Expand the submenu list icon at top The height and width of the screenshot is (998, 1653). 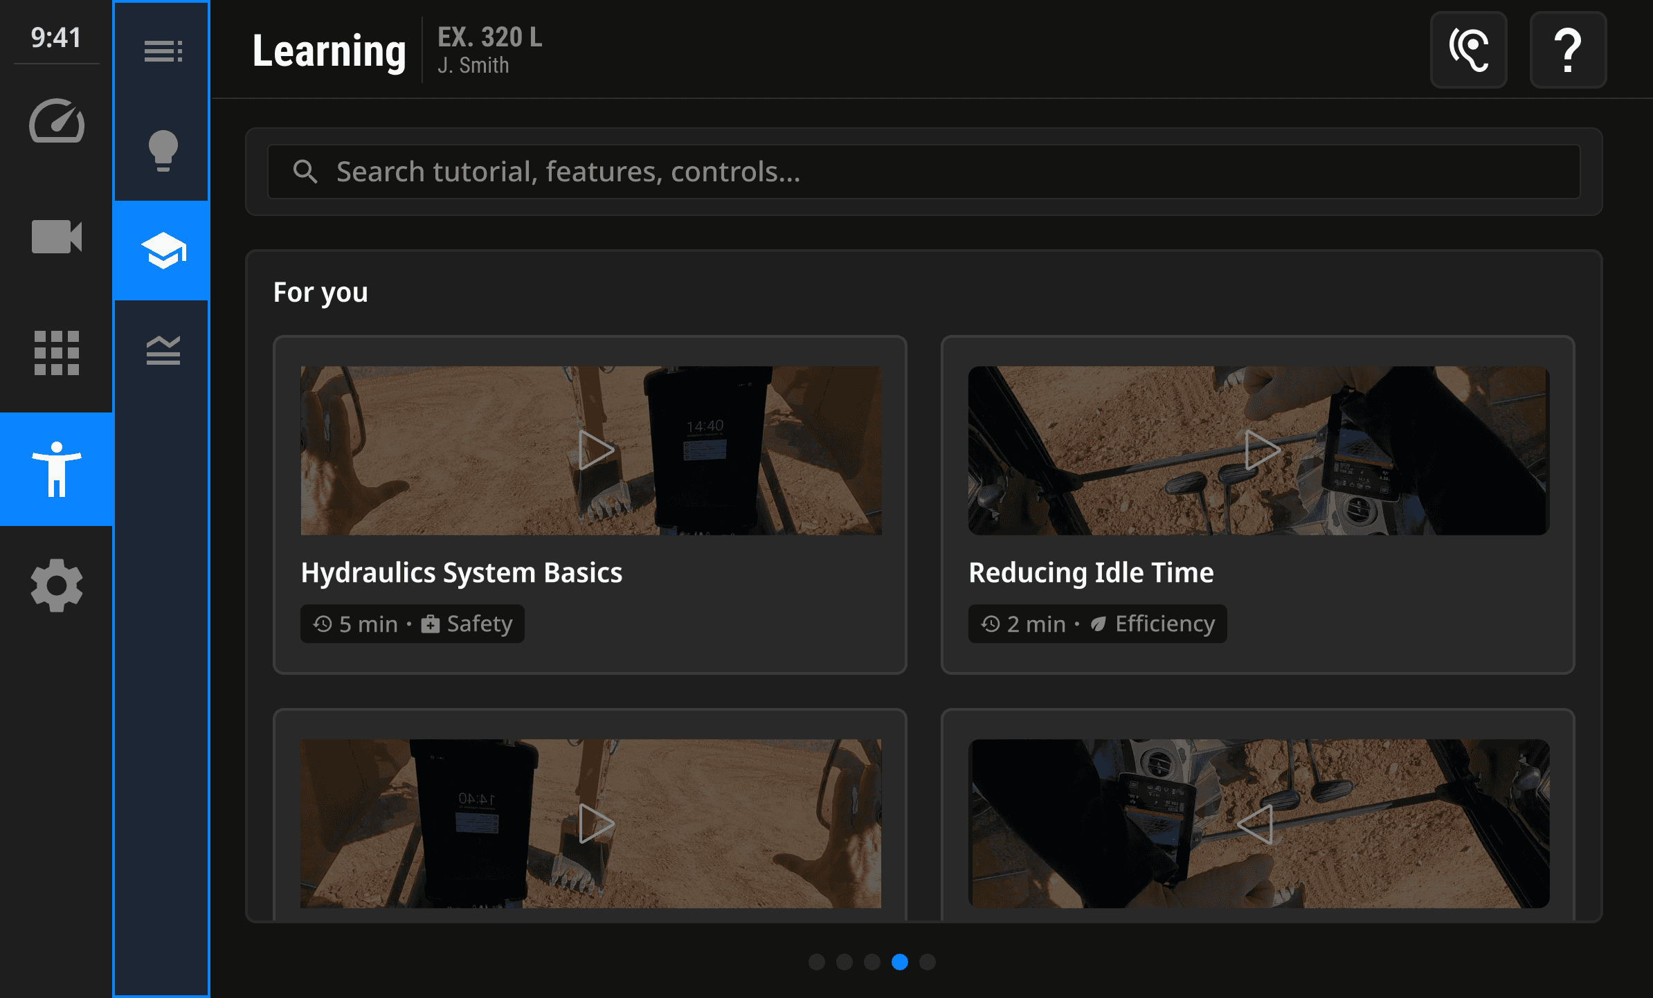(163, 51)
